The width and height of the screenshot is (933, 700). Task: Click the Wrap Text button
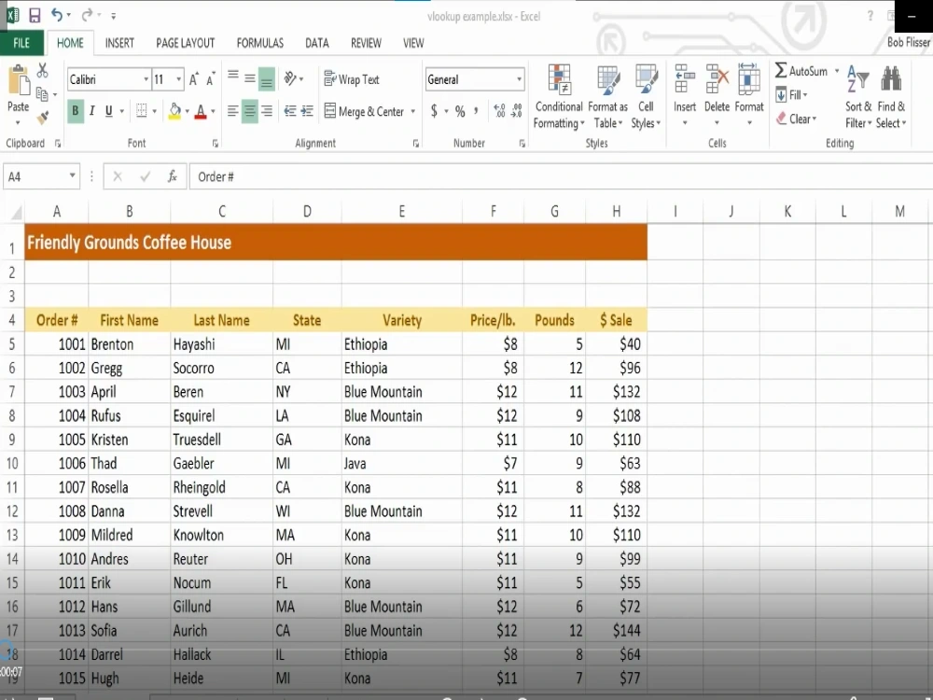click(352, 79)
